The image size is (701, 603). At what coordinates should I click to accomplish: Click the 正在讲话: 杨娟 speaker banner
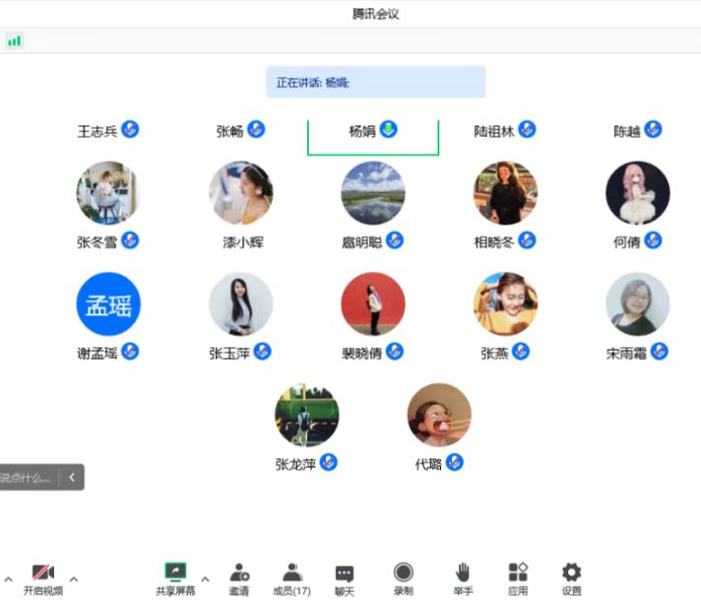pyautogui.click(x=375, y=83)
